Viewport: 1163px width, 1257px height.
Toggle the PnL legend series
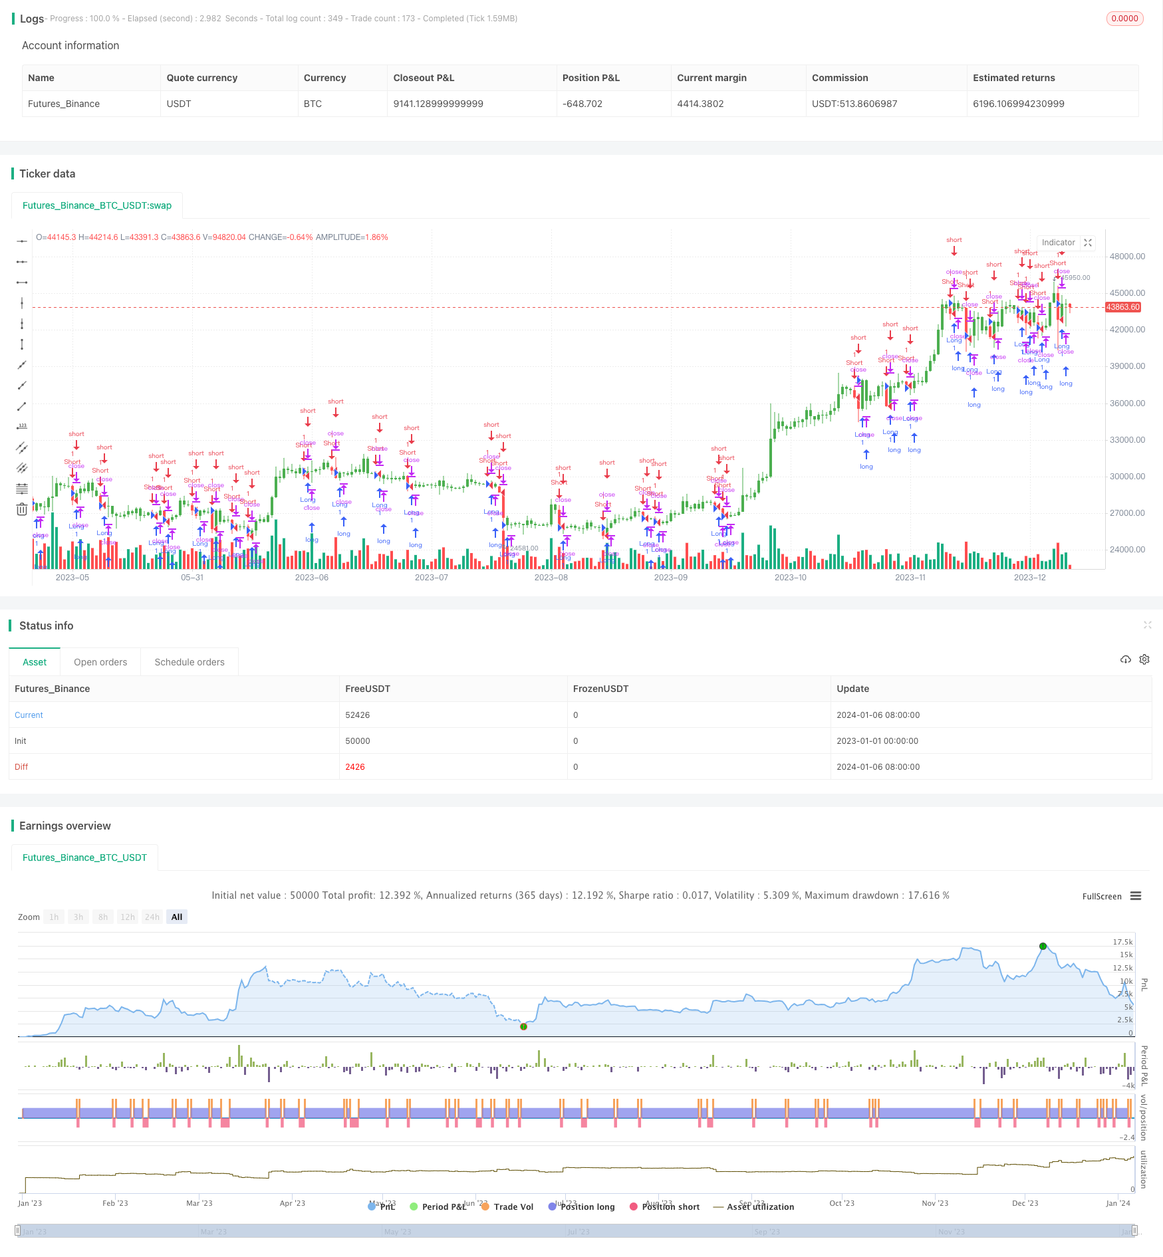382,1206
